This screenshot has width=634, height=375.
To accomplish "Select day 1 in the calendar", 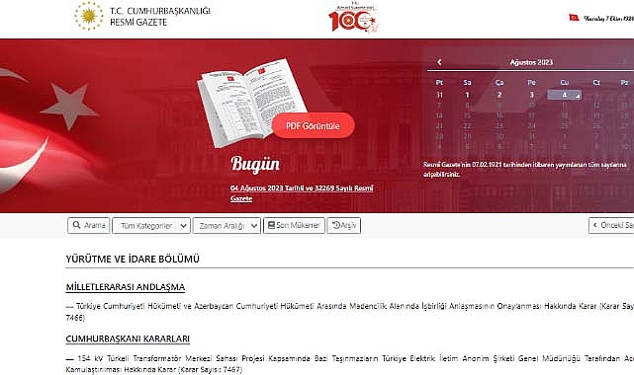I will 467,95.
